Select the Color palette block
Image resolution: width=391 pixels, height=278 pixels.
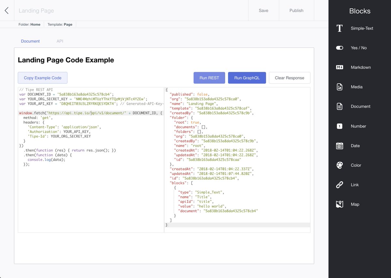[x=356, y=165]
